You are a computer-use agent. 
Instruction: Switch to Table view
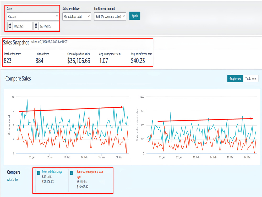click(251, 78)
